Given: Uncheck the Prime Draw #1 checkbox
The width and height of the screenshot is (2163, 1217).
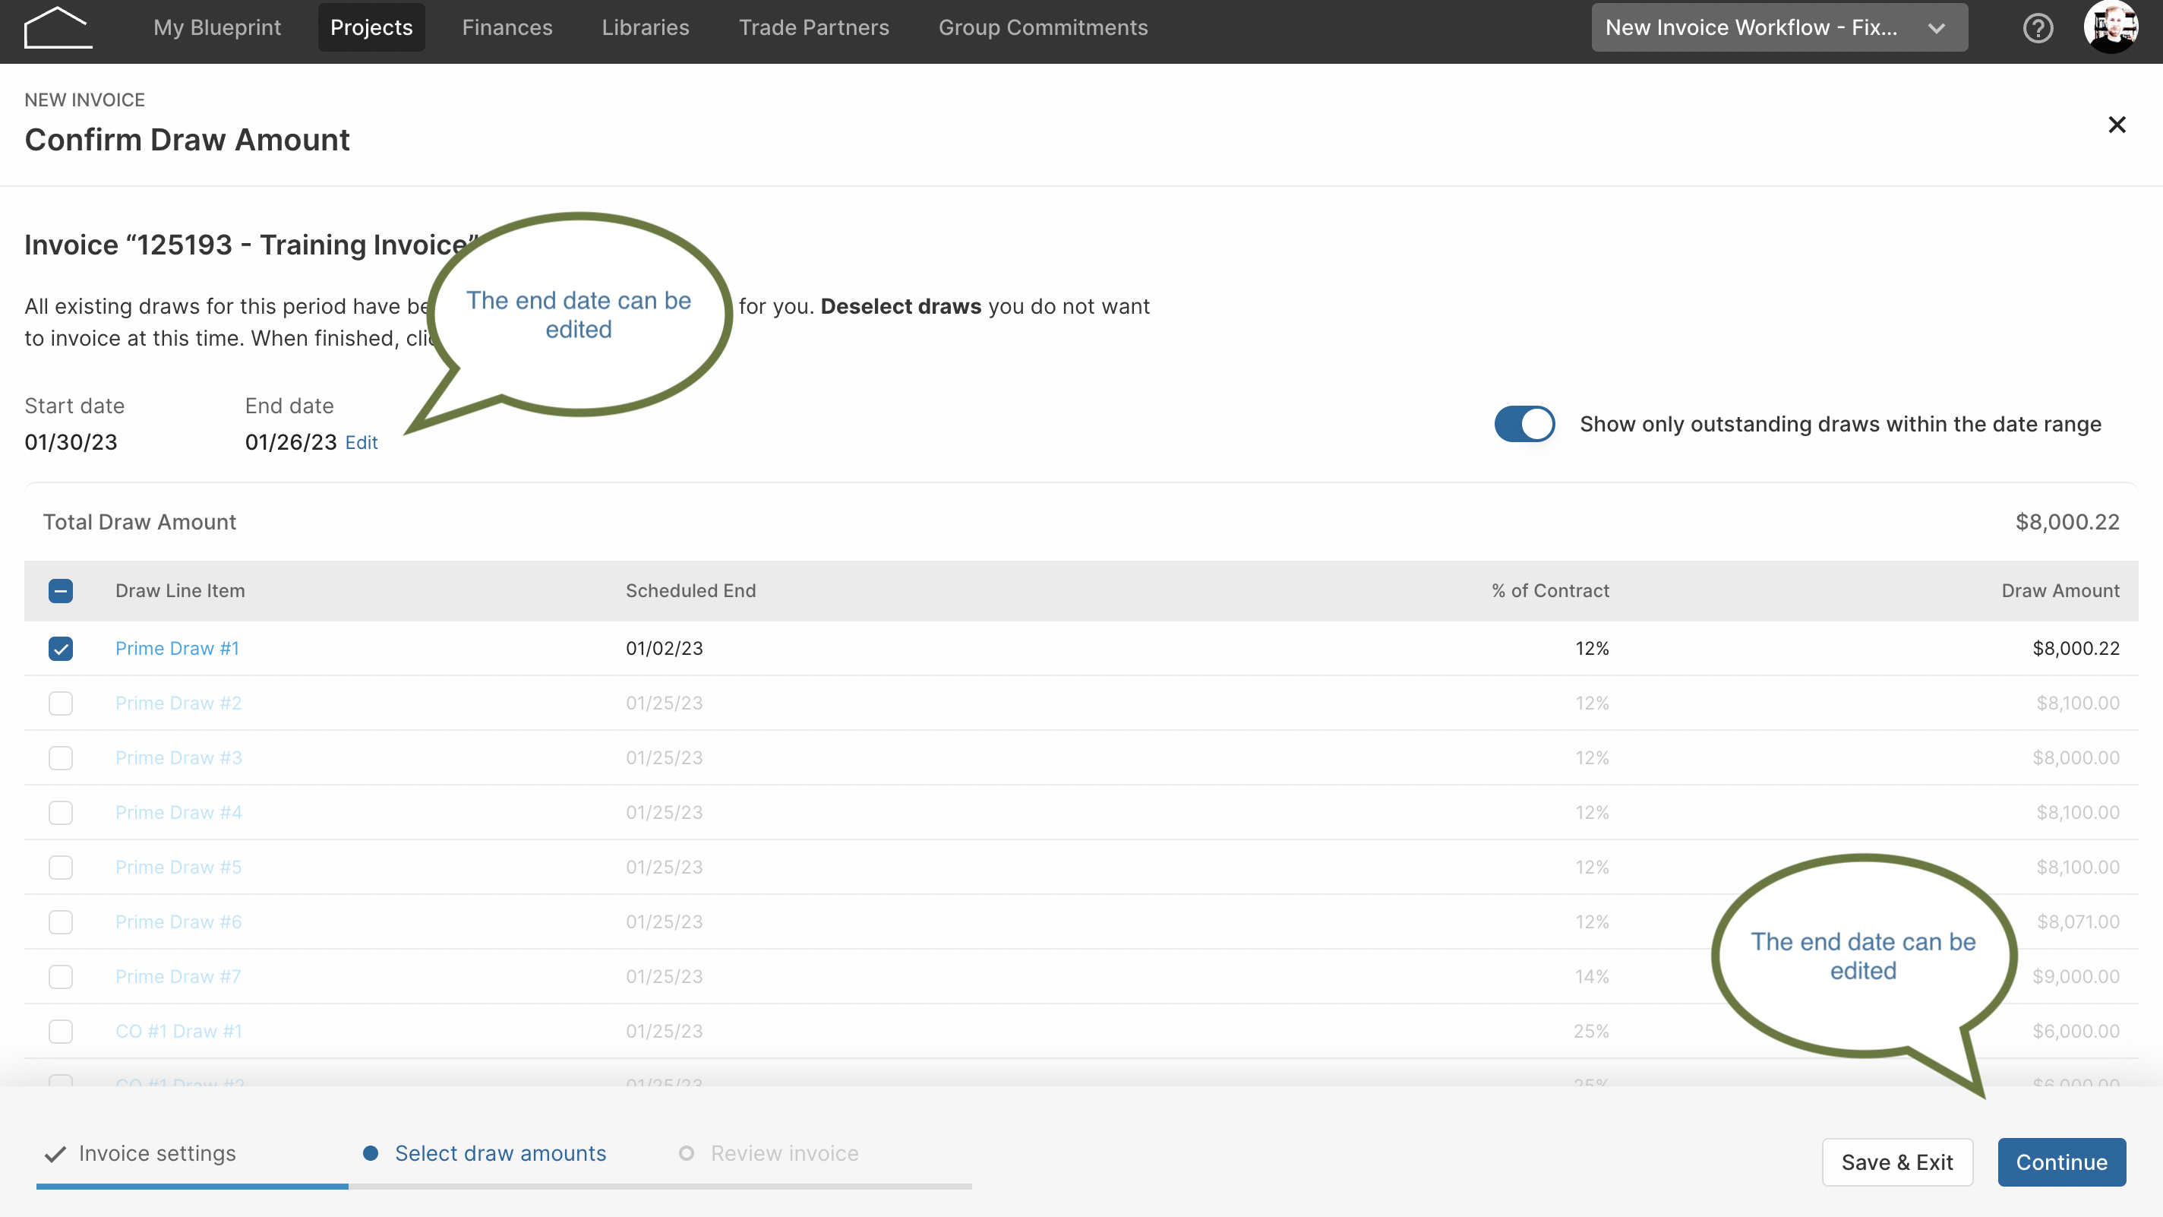Looking at the screenshot, I should tap(61, 649).
